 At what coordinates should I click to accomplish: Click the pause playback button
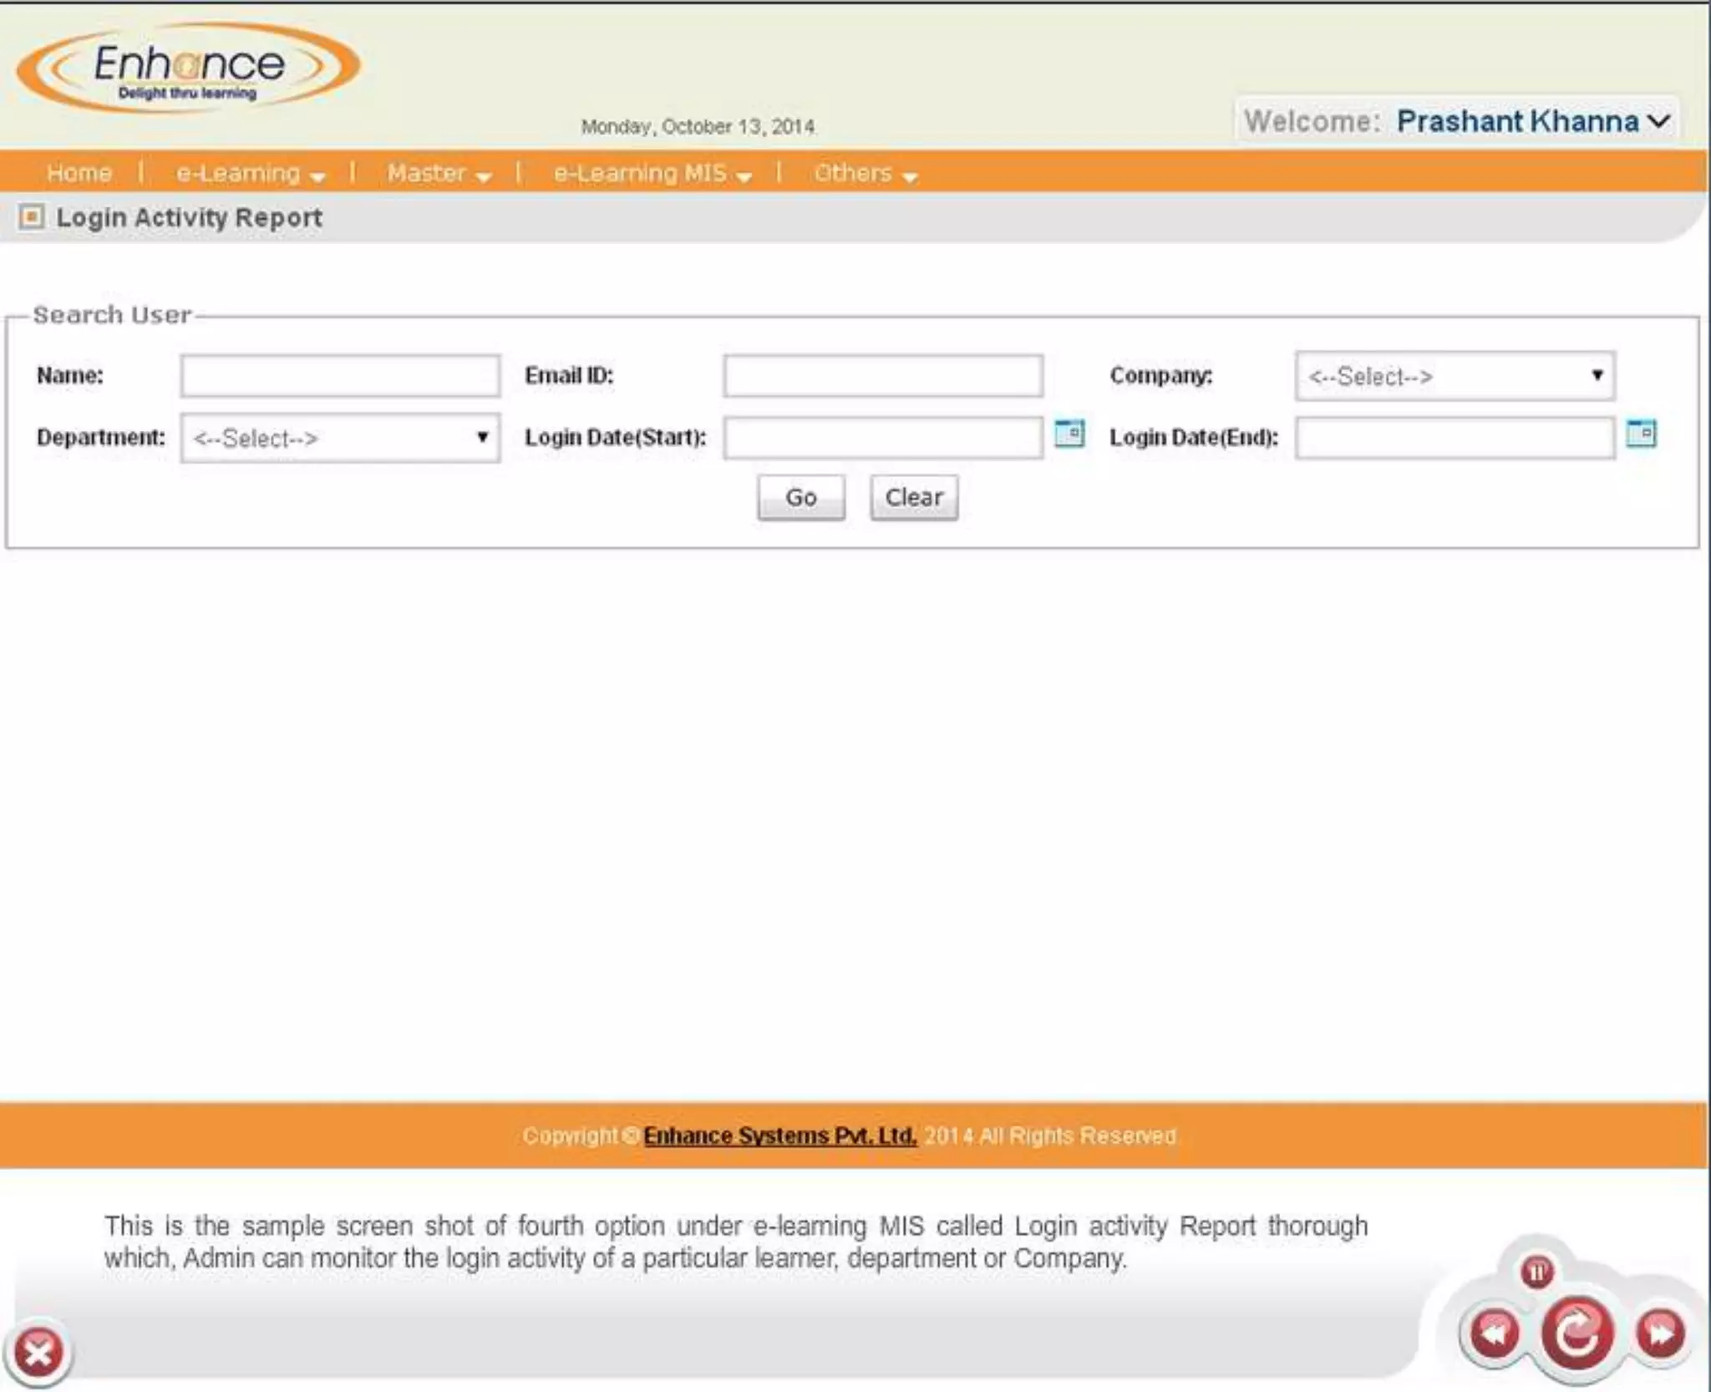tap(1536, 1272)
